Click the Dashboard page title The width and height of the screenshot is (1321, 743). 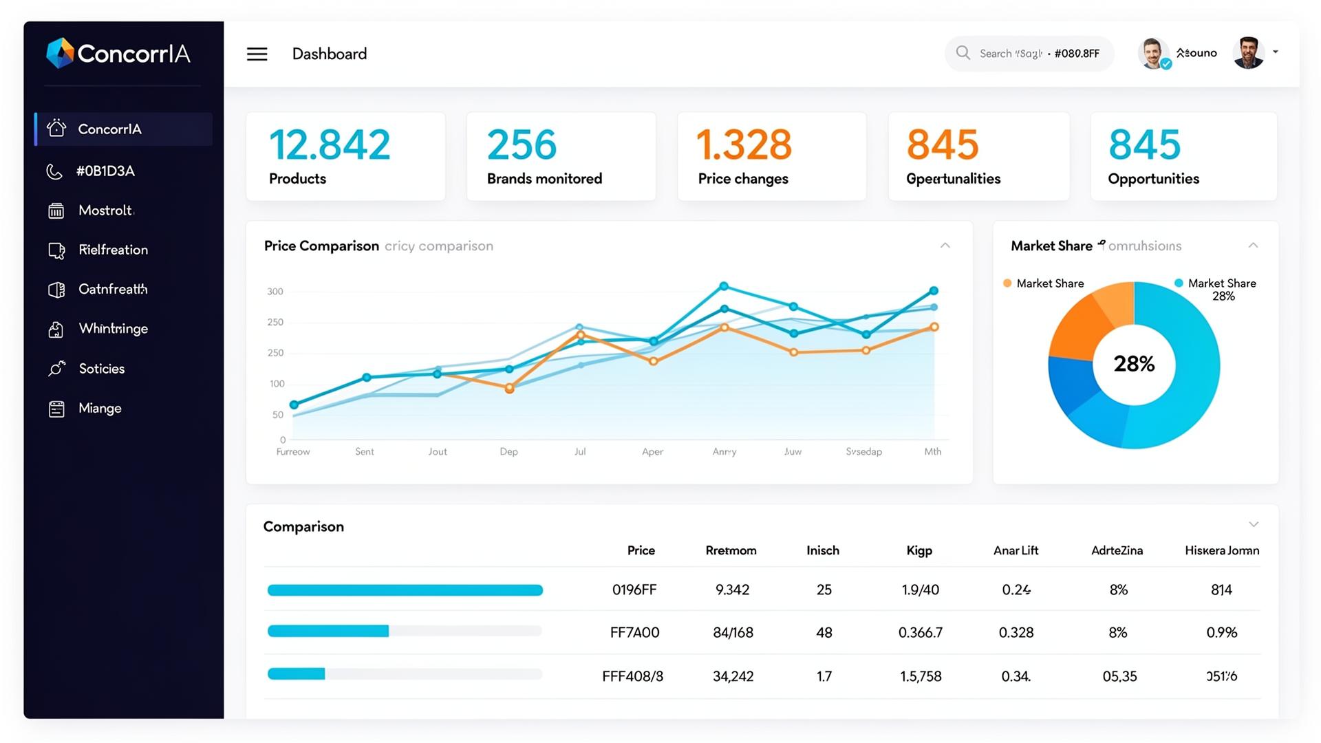tap(330, 54)
